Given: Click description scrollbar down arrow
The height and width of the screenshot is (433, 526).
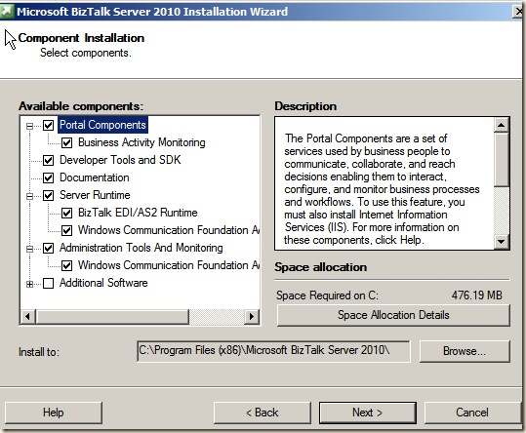Looking at the screenshot, I should [502, 241].
